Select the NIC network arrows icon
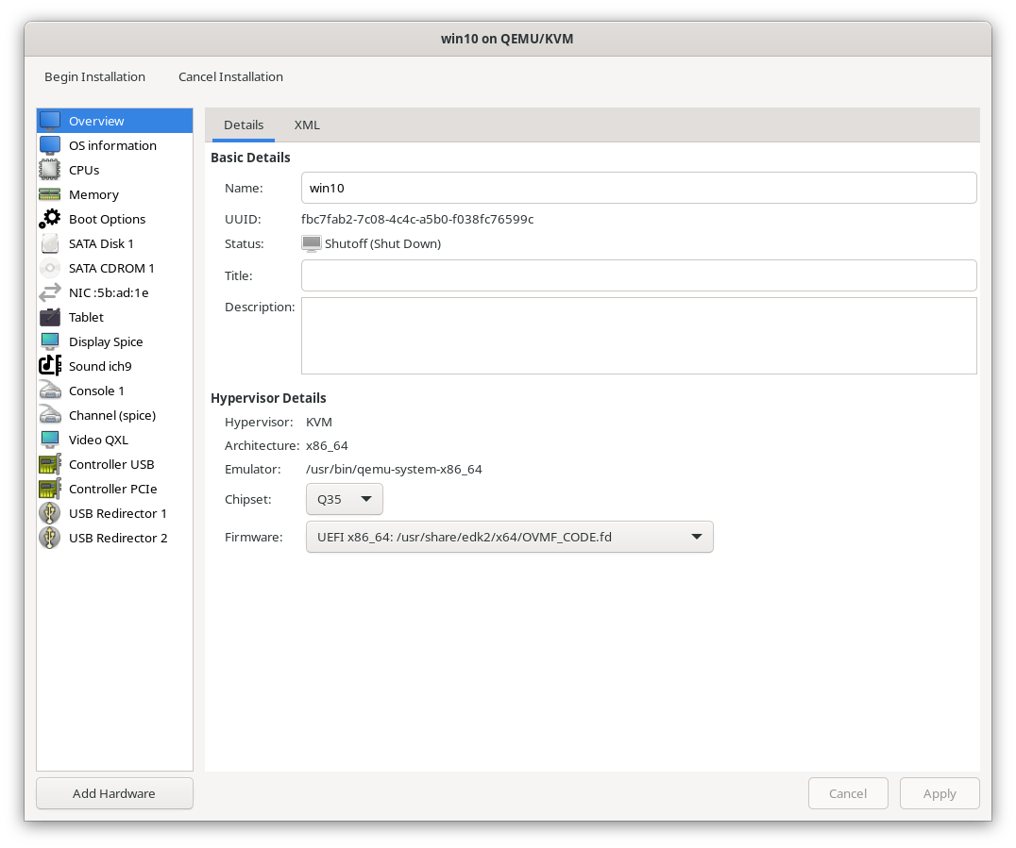Screen dimensions: 1016x848 click(50, 293)
